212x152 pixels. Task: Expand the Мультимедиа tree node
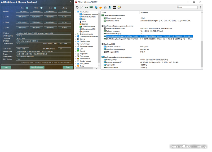tap(76, 44)
